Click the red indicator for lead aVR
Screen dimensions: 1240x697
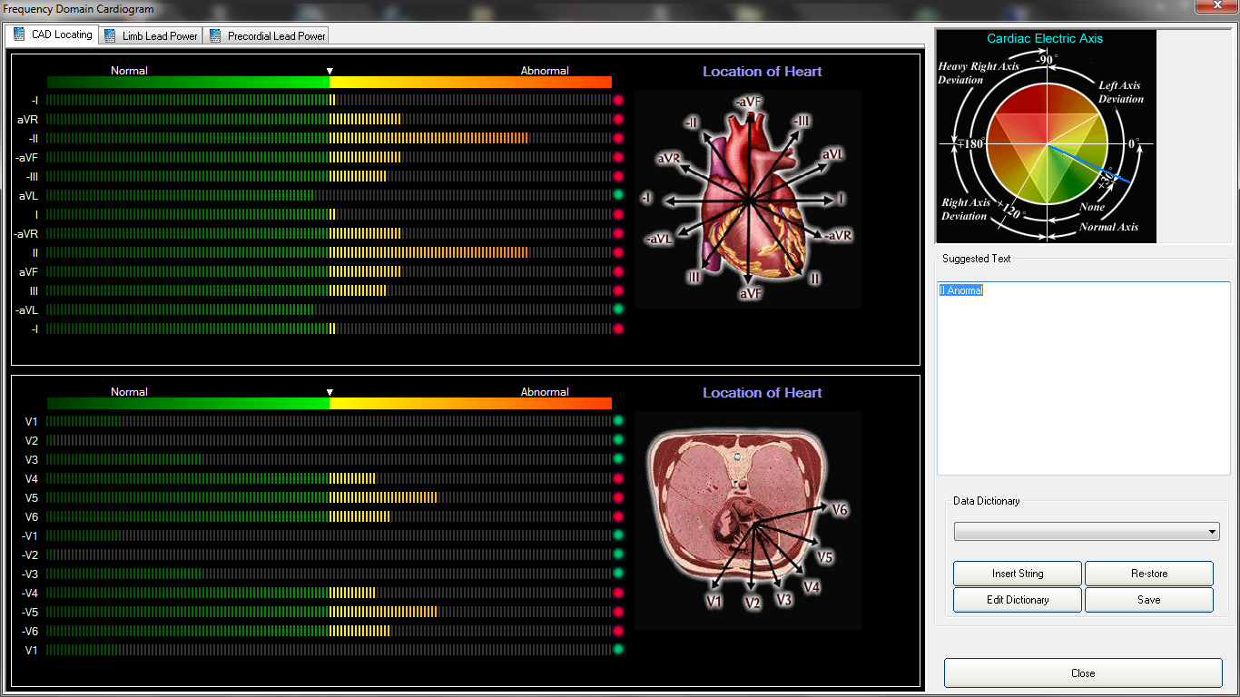point(619,119)
